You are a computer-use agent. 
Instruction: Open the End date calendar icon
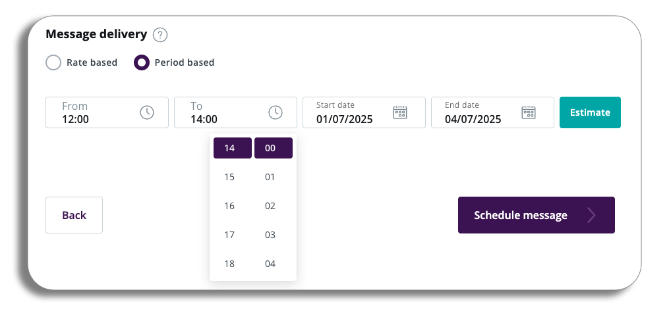(529, 112)
